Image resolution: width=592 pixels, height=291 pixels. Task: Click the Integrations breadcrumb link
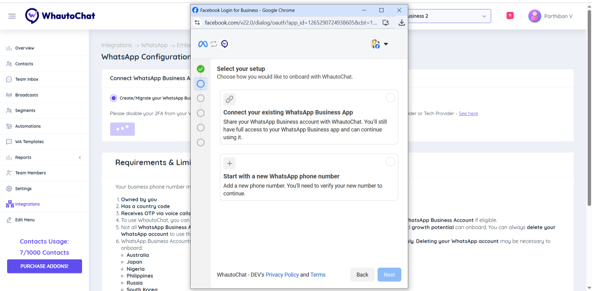(x=117, y=45)
